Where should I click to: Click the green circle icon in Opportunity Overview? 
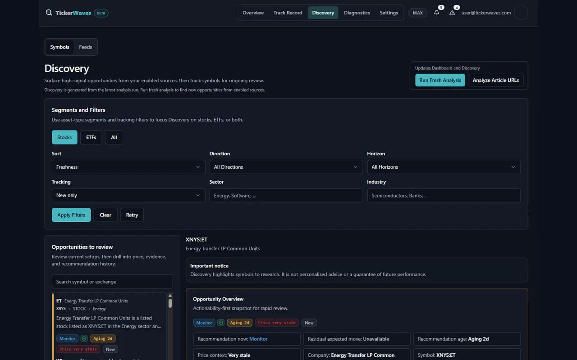pyautogui.click(x=221, y=323)
